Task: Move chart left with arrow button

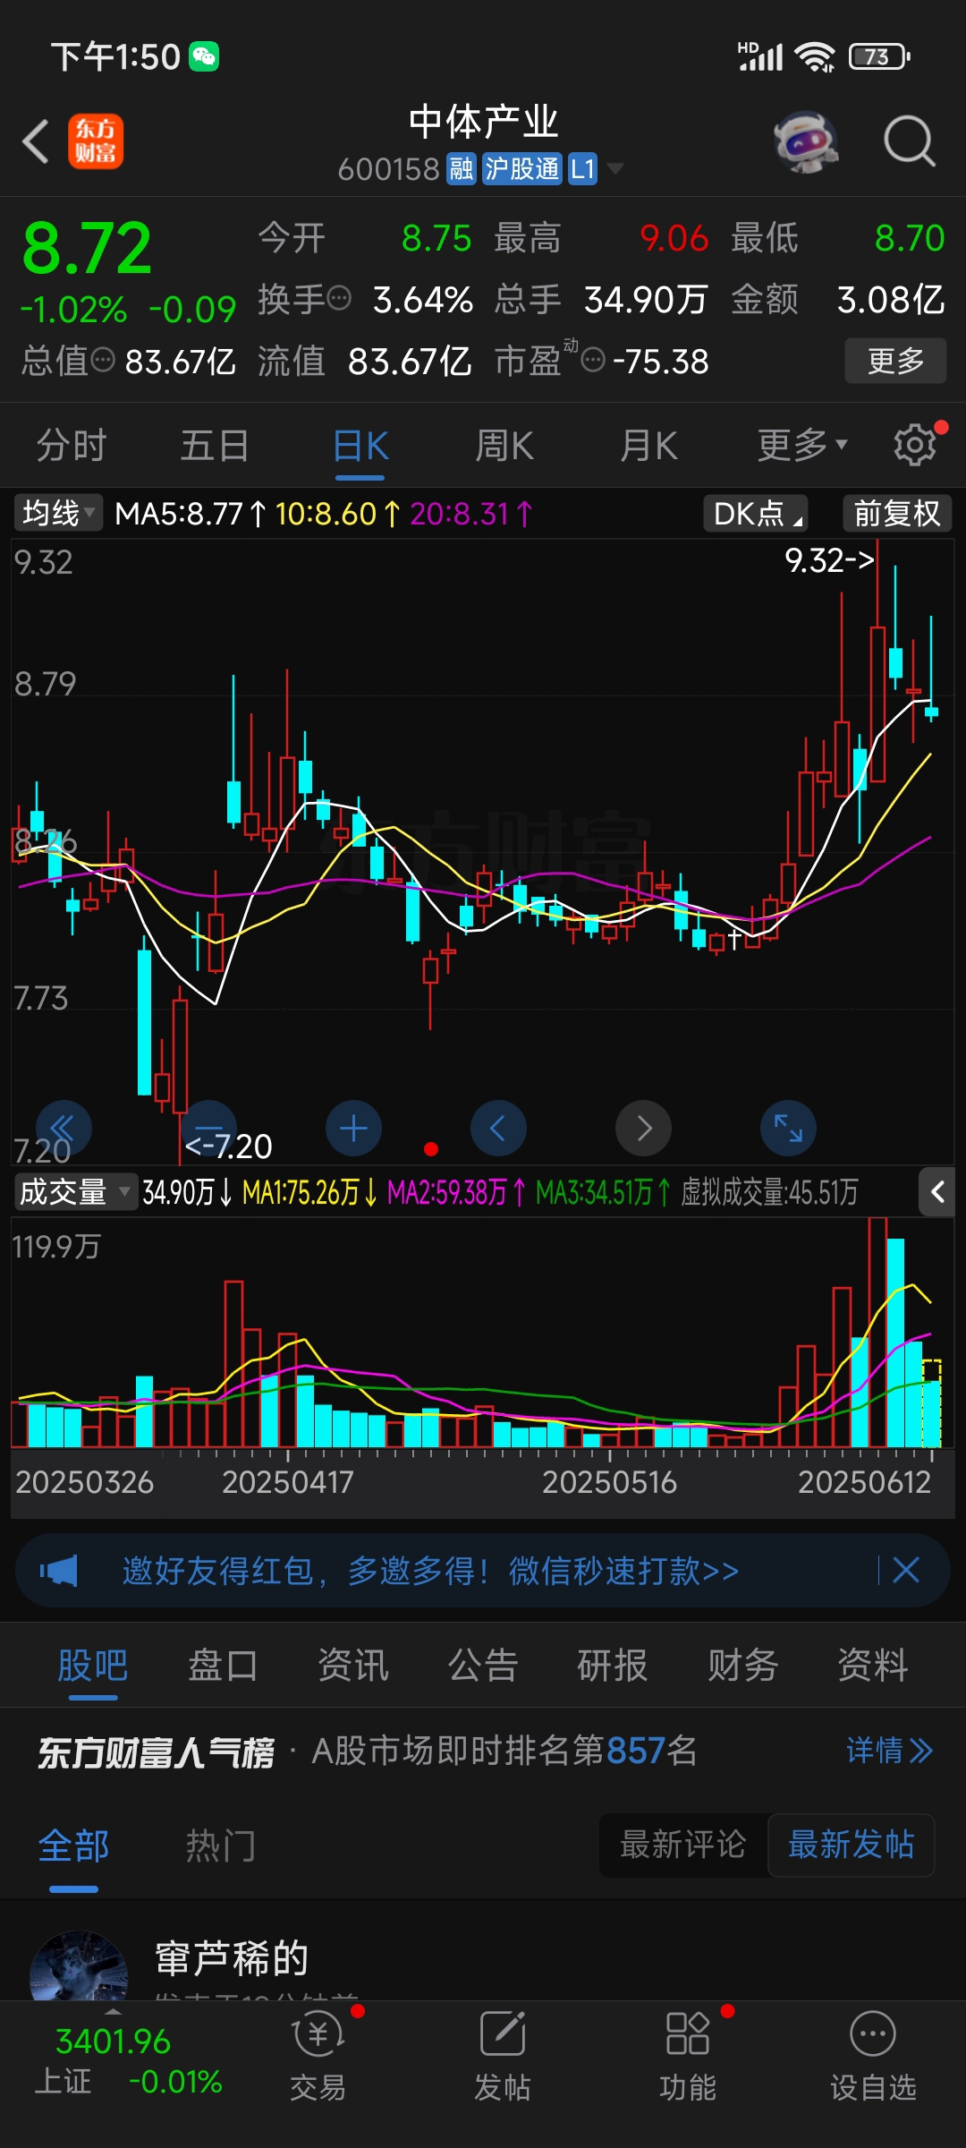Action: click(x=499, y=1128)
